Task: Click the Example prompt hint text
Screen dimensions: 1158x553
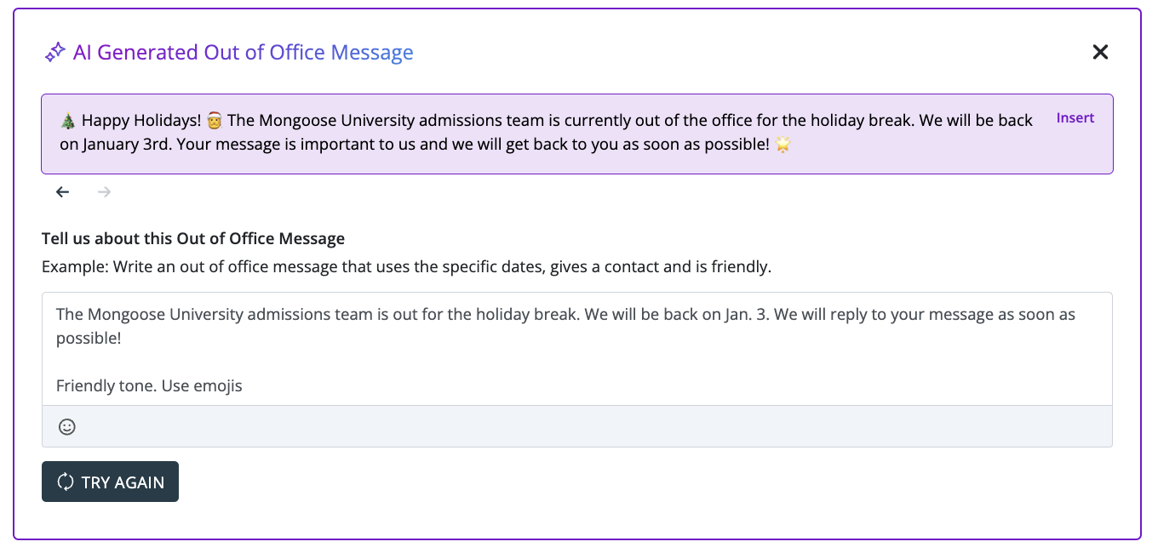Action: pos(406,266)
